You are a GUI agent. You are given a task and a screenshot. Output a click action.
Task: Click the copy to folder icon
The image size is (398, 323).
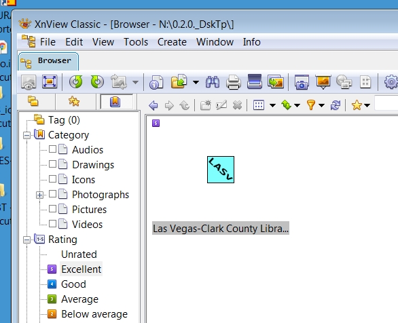click(179, 81)
